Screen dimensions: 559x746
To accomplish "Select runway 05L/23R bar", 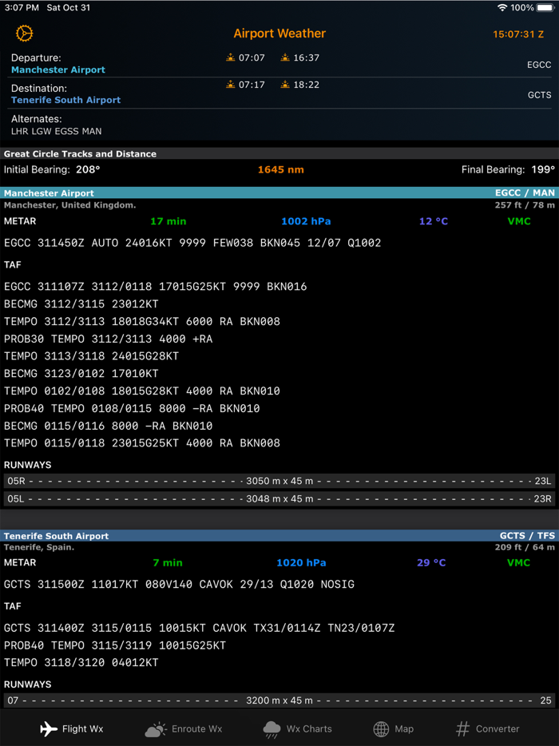I will click(x=279, y=498).
